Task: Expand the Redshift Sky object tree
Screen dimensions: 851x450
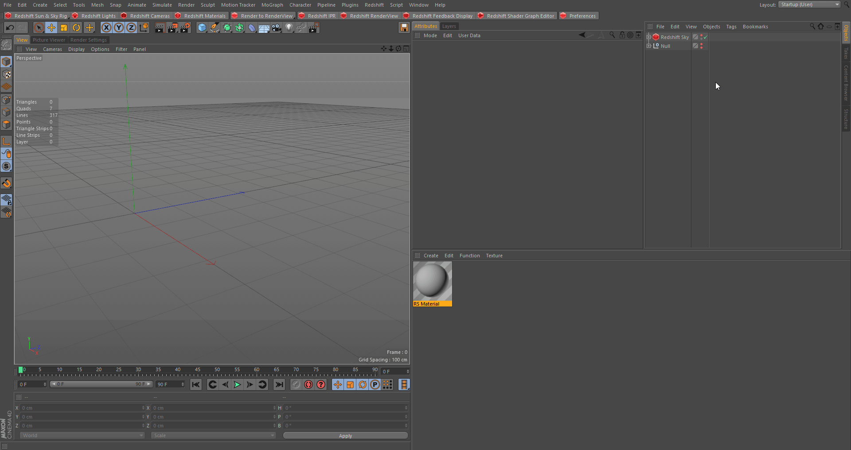Action: pyautogui.click(x=649, y=37)
